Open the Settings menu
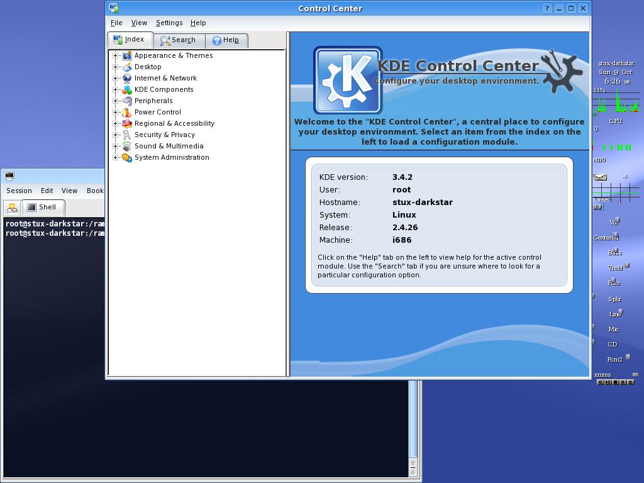 tap(169, 23)
